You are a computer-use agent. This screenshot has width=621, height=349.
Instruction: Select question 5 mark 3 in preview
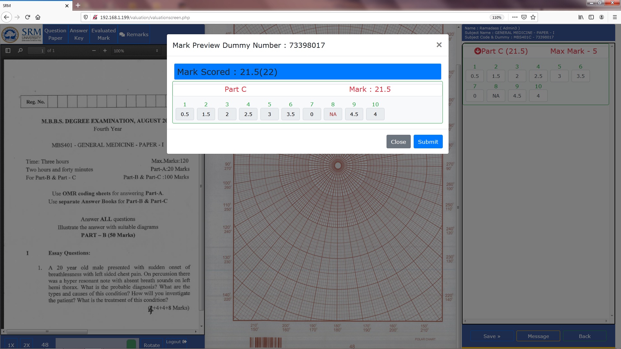tap(269, 114)
